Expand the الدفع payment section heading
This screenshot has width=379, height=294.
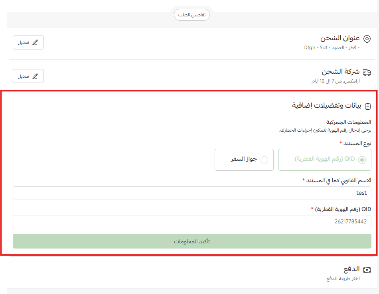[351, 269]
